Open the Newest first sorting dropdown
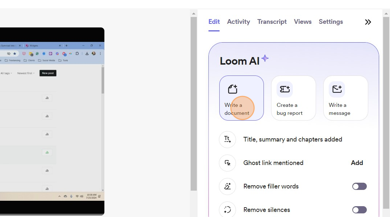 (x=25, y=73)
